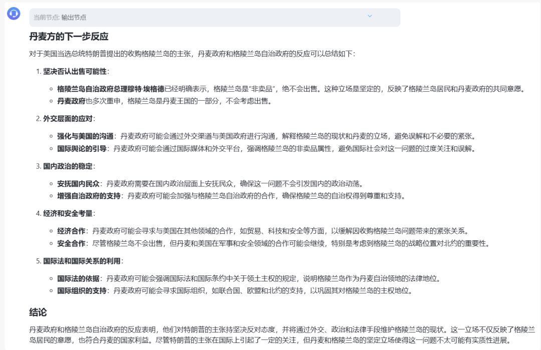The width and height of the screenshot is (541, 350).
Task: Click the 结论 heading
Action: point(38,312)
